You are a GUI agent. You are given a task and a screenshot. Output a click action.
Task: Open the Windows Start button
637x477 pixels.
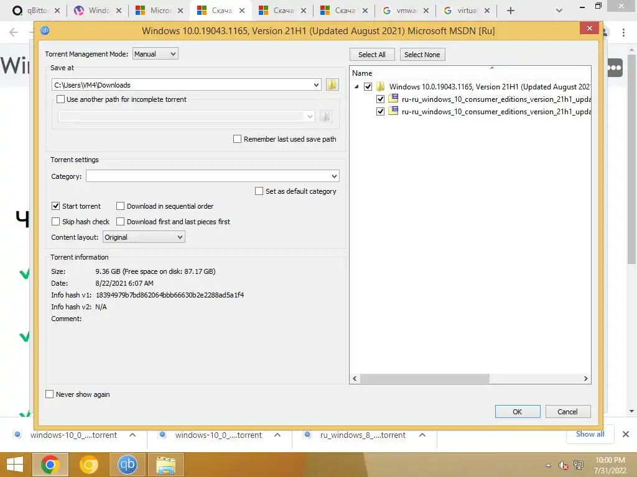[15, 465]
